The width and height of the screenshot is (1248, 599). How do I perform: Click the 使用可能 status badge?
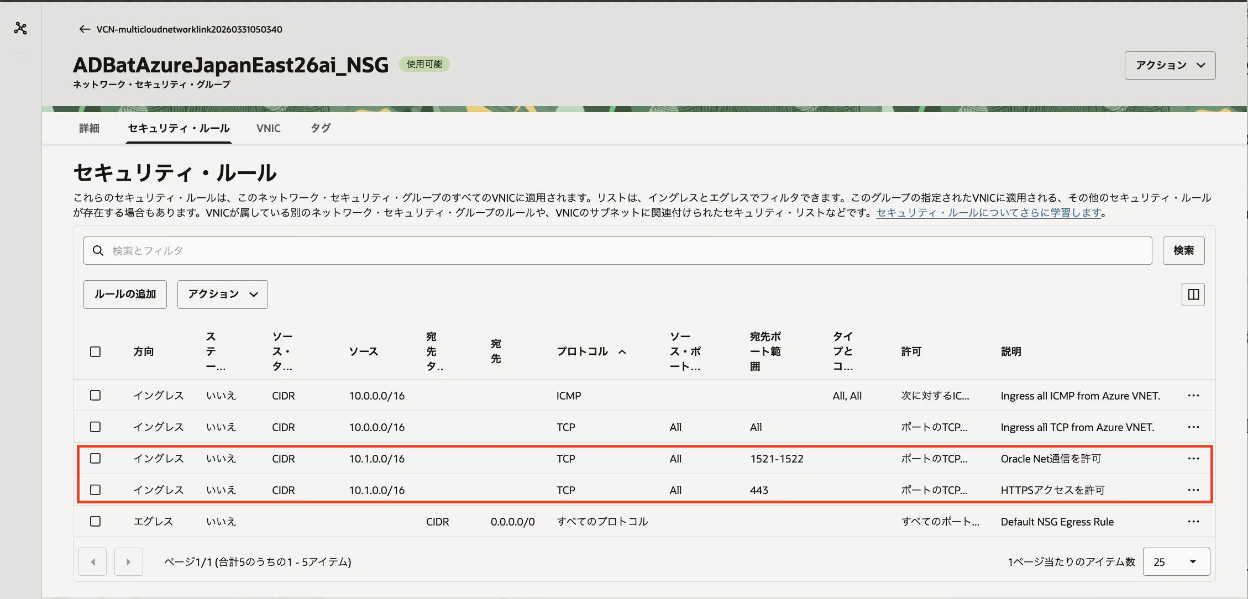424,64
